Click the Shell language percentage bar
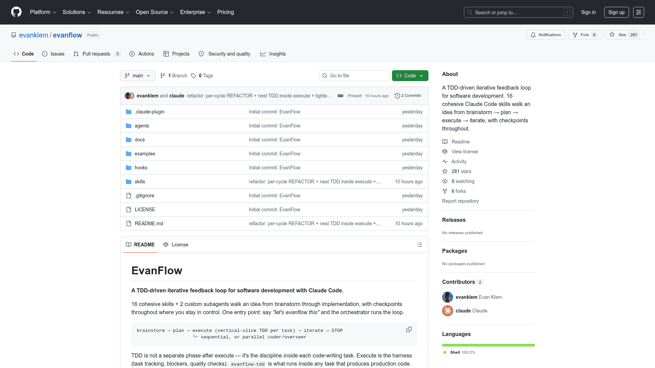Screen dimensions: 655x368 pyautogui.click(x=488, y=345)
